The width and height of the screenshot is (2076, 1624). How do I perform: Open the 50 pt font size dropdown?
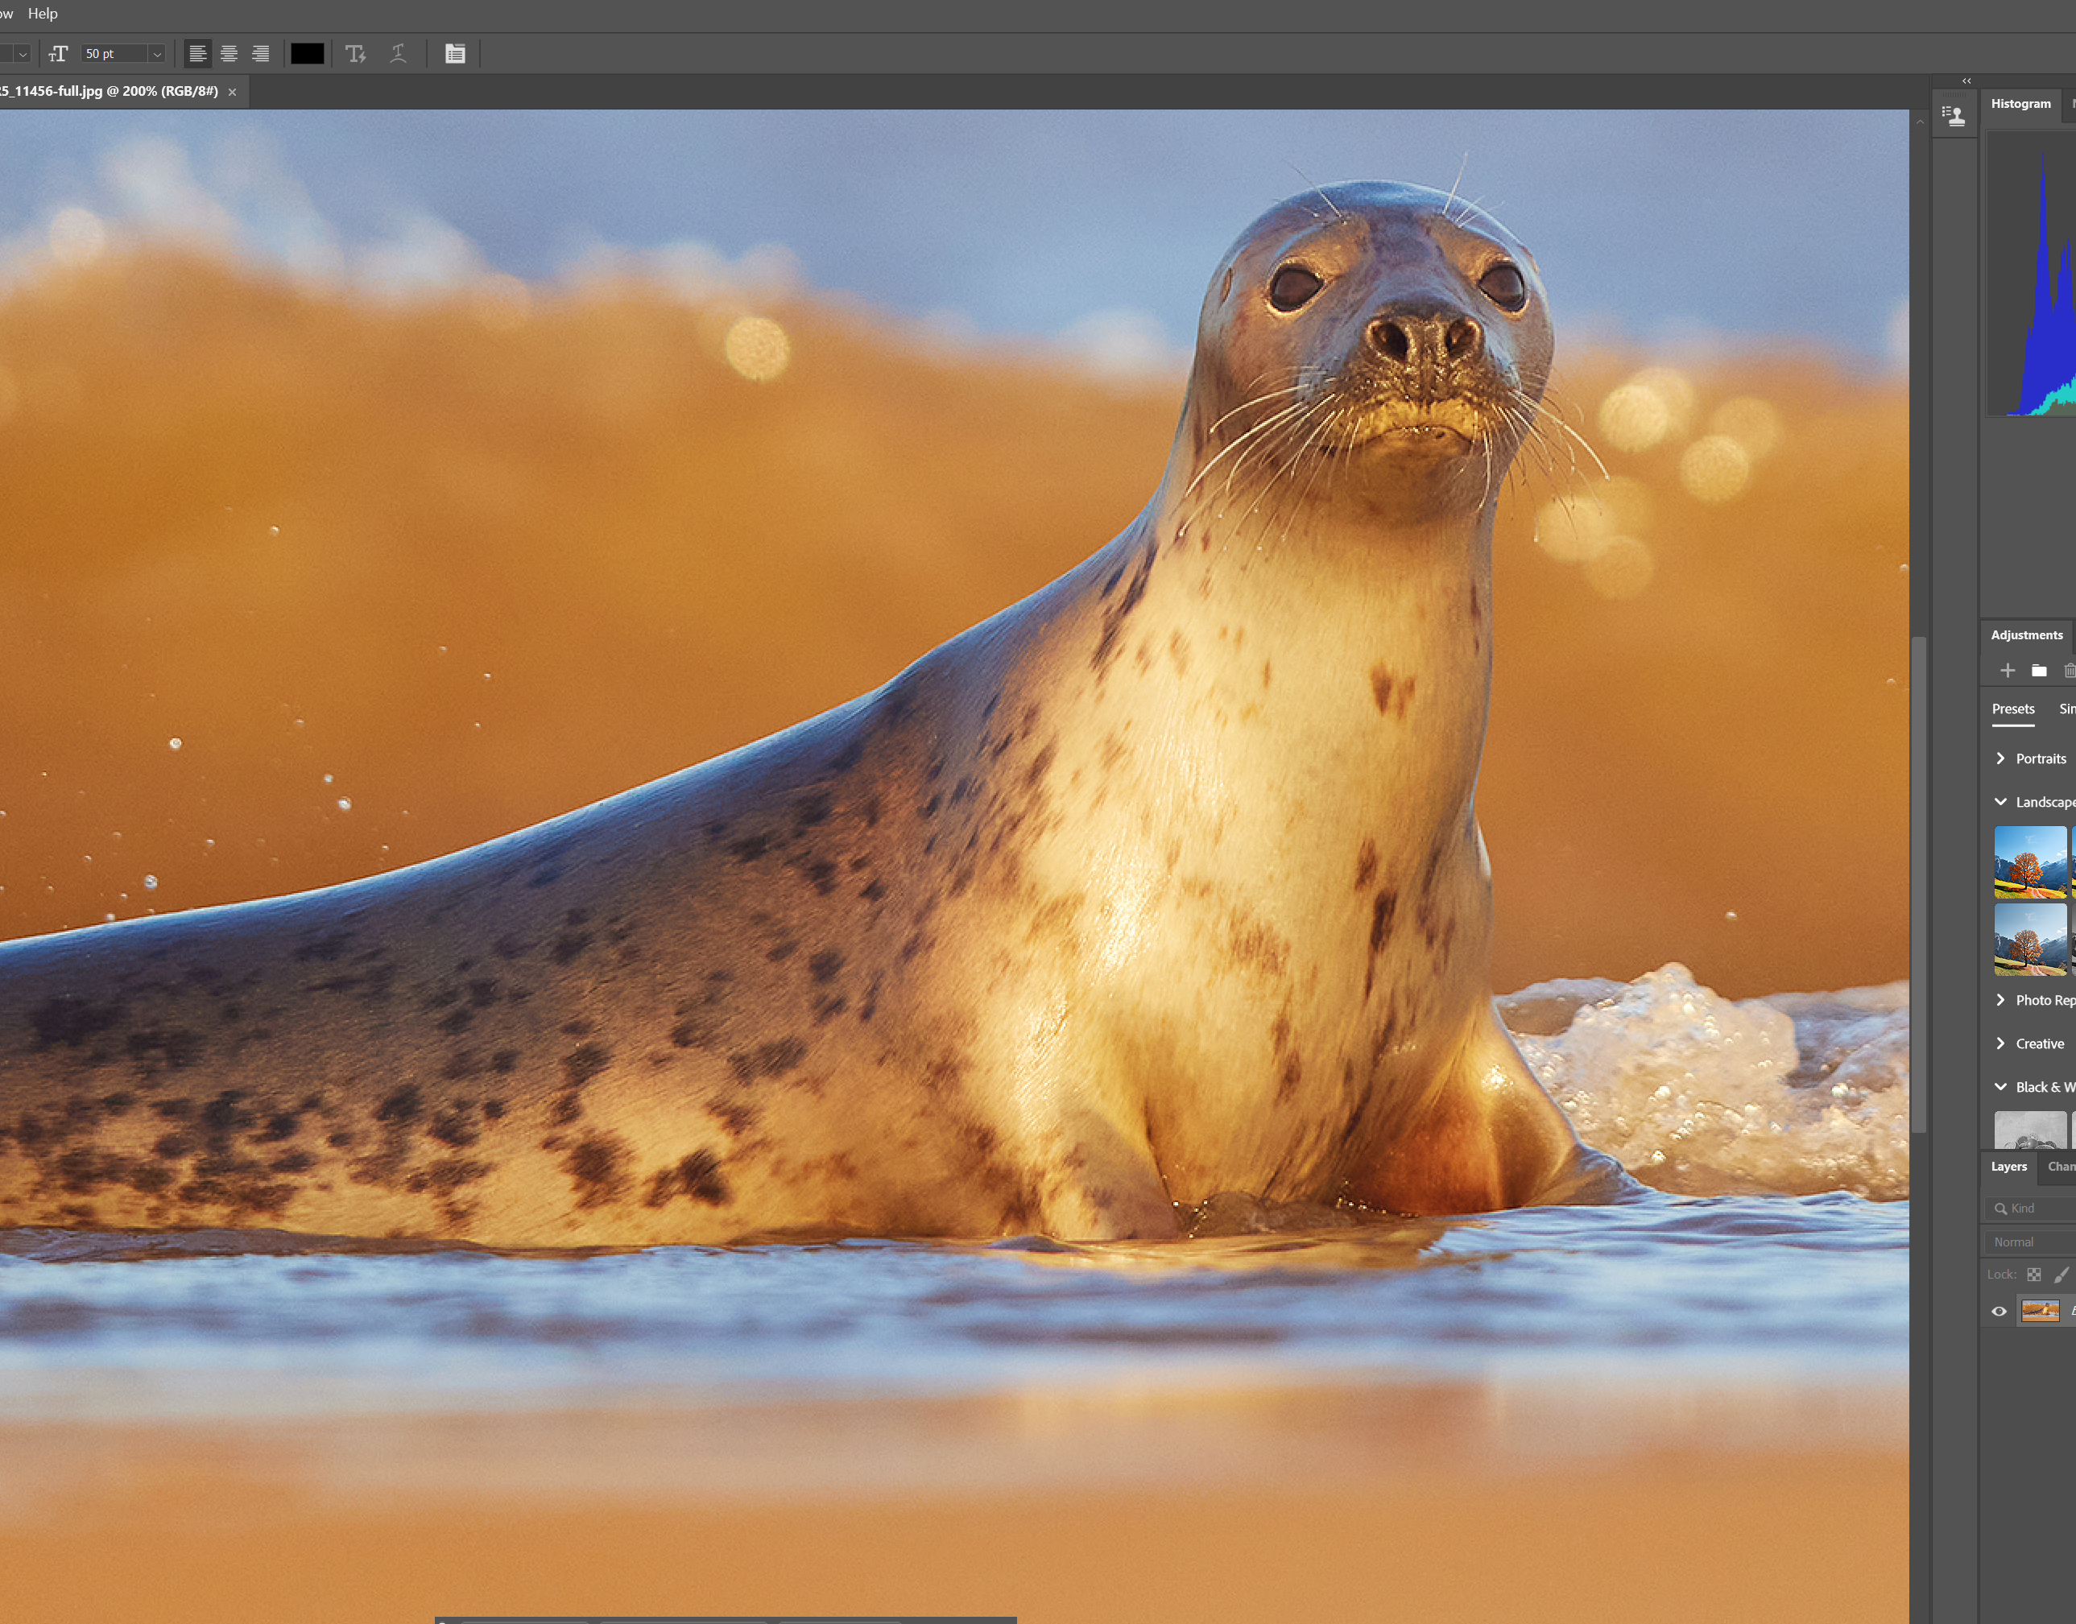pyautogui.click(x=157, y=54)
